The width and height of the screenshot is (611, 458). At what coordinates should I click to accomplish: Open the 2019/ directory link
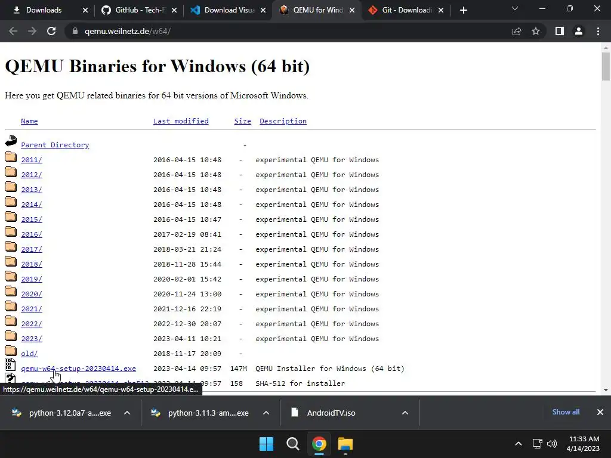[x=32, y=279]
